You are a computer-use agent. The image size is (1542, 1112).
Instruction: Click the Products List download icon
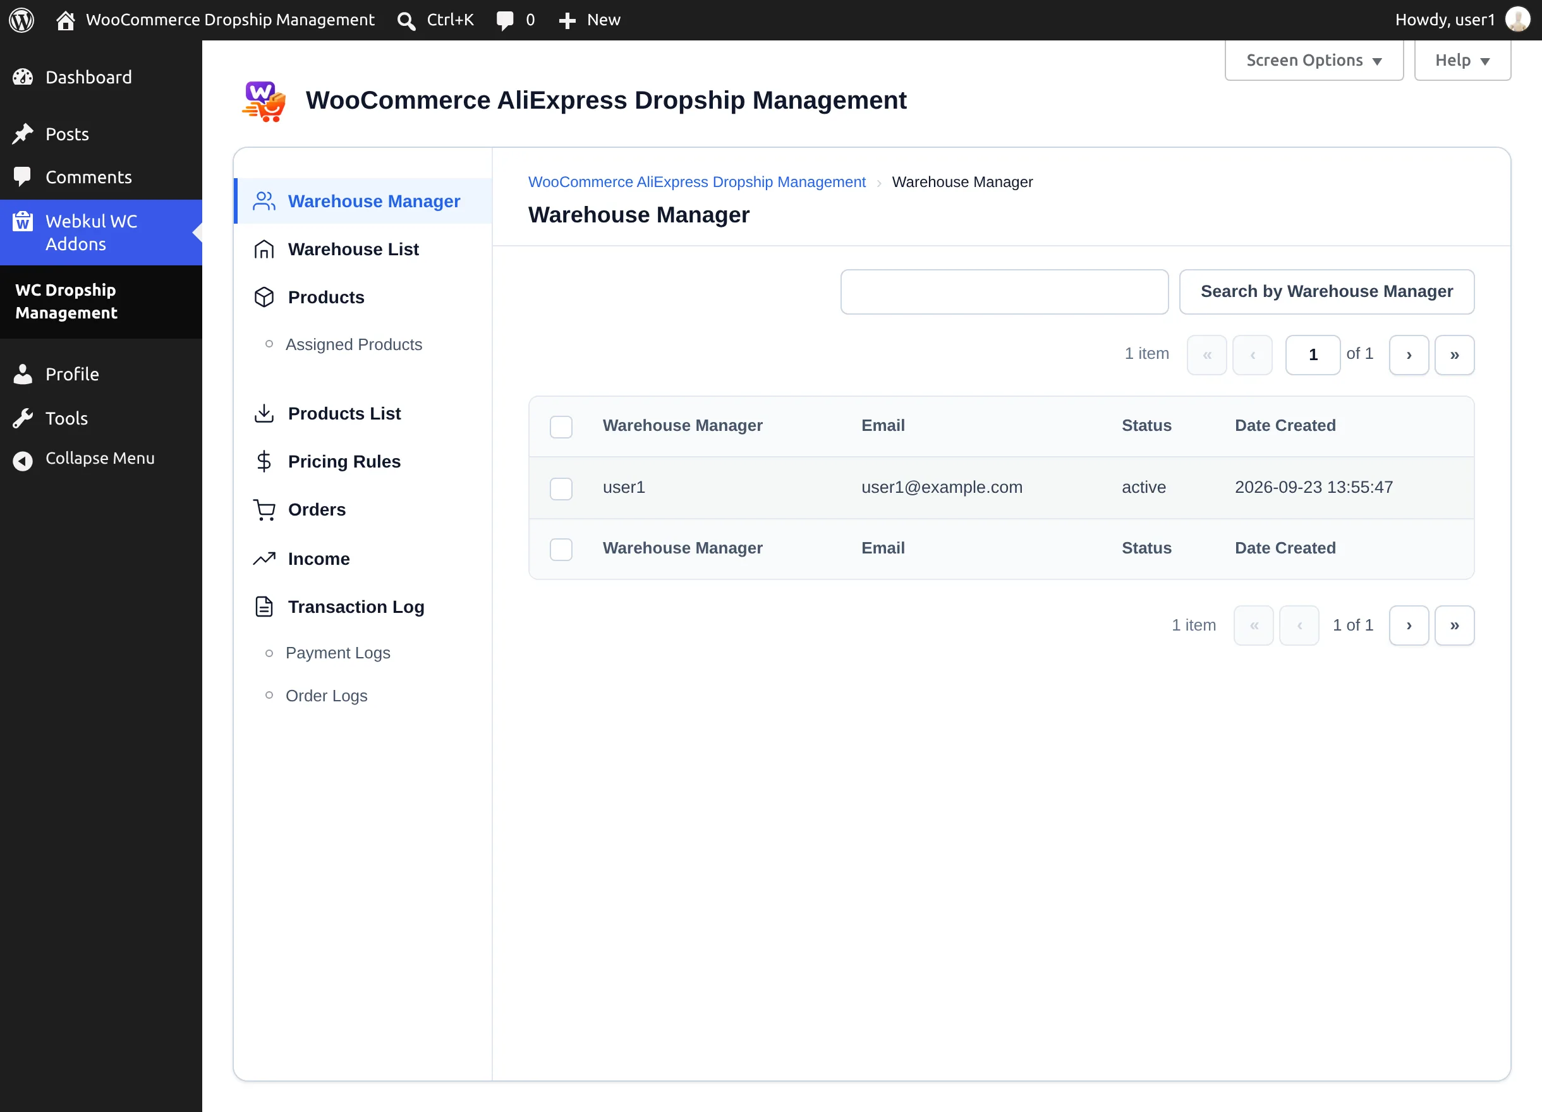tap(264, 413)
